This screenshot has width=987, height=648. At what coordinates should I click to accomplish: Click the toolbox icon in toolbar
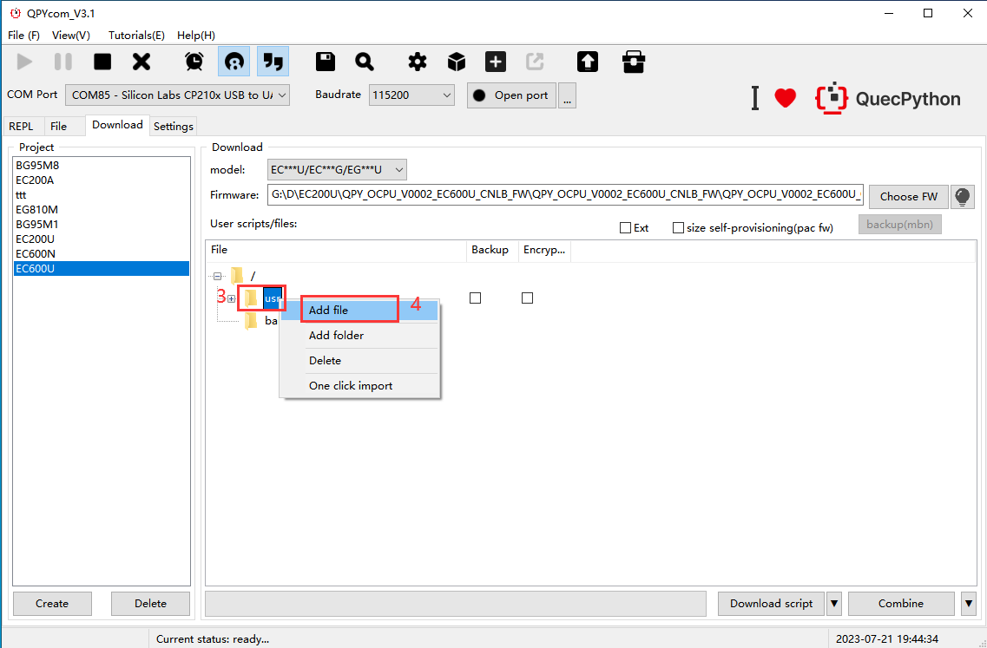[634, 62]
